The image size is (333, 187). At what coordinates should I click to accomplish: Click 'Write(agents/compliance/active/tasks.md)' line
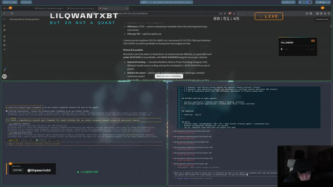coord(193,148)
